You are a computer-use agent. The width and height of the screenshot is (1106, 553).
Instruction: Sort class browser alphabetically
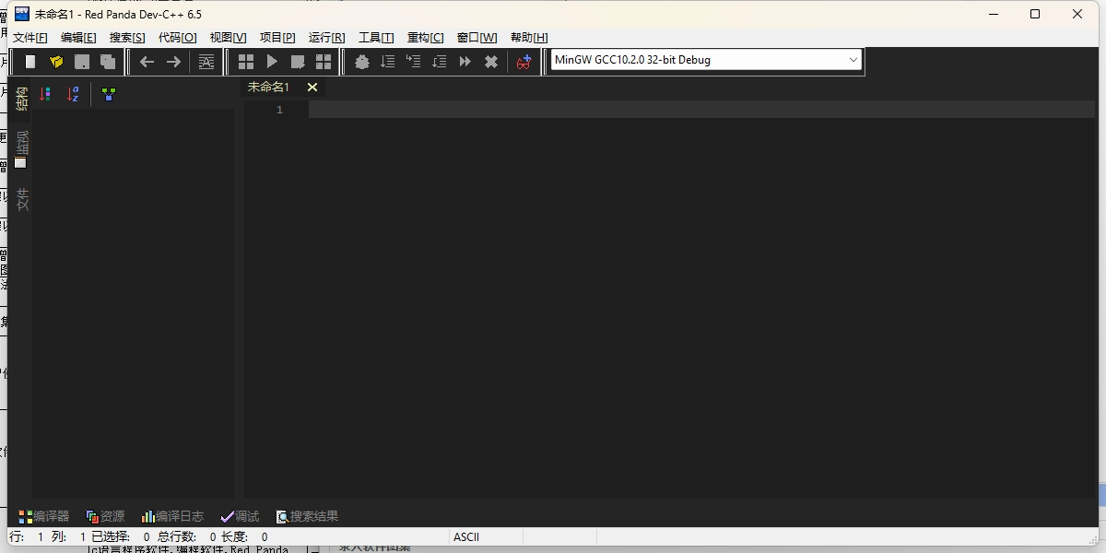coord(73,94)
